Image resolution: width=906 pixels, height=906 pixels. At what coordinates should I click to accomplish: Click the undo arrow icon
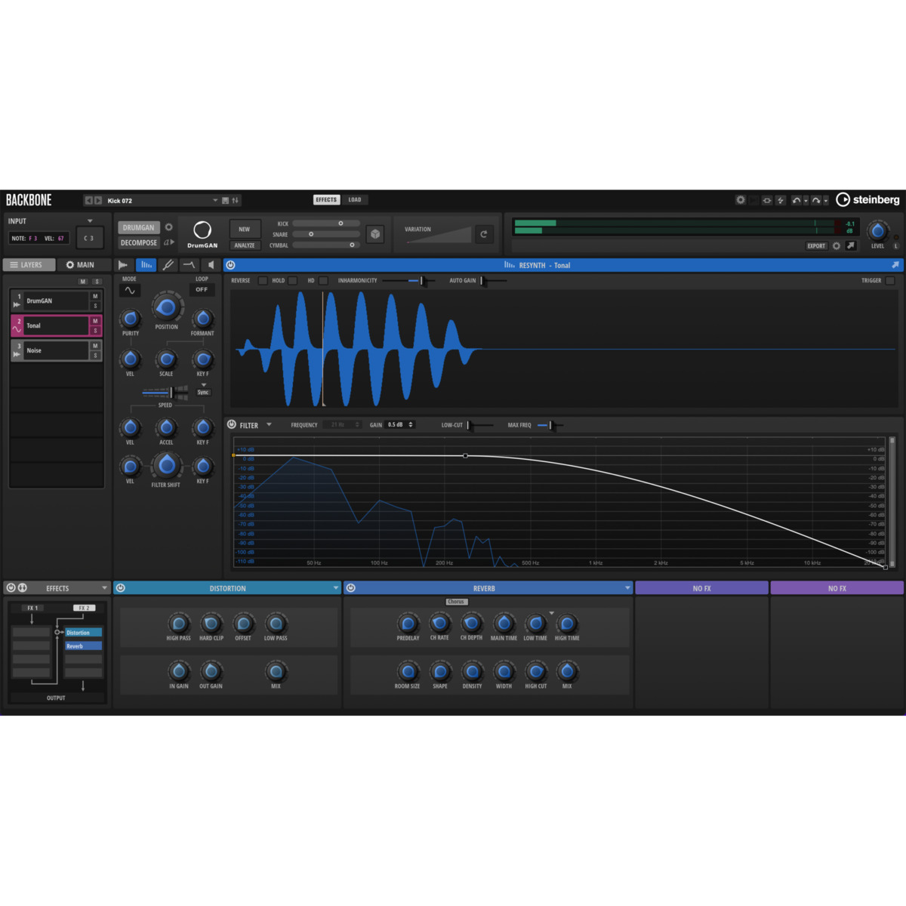point(796,200)
